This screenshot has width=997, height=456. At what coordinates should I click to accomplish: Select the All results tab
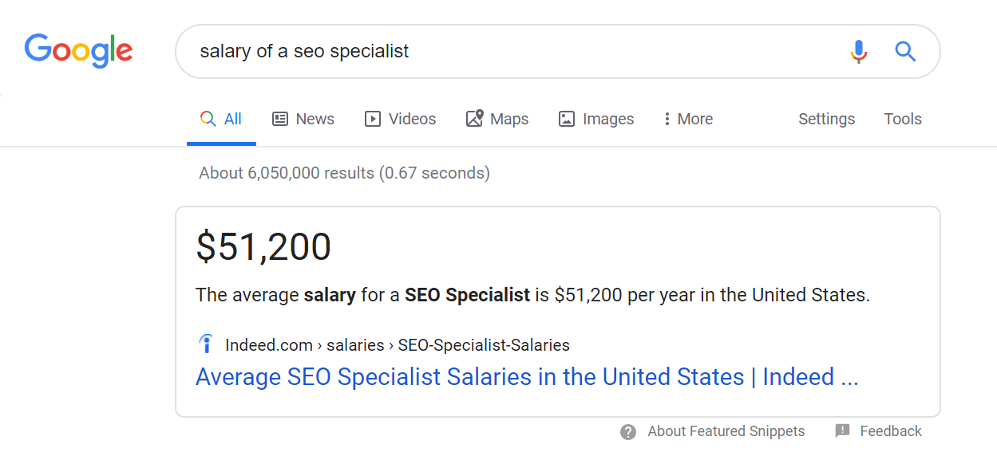[x=221, y=119]
